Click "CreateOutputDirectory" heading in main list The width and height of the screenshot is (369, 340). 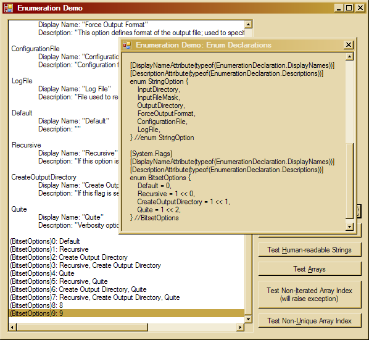pos(44,177)
